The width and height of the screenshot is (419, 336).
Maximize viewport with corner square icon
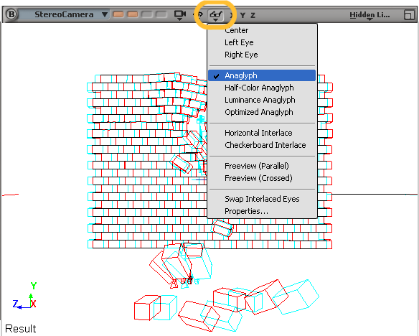point(408,14)
